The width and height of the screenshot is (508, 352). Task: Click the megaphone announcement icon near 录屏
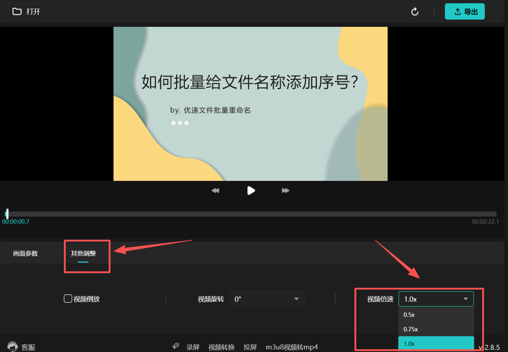pyautogui.click(x=176, y=346)
